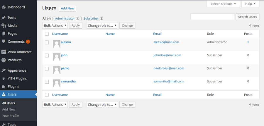This screenshot has width=264, height=126.
Task: Click the Pages icon in sidebar
Action: point(4,34)
